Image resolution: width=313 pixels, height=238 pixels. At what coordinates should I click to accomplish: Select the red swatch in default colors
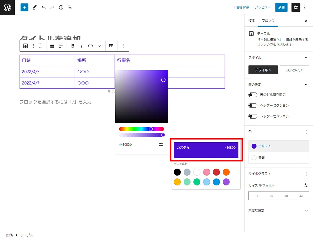click(216, 172)
